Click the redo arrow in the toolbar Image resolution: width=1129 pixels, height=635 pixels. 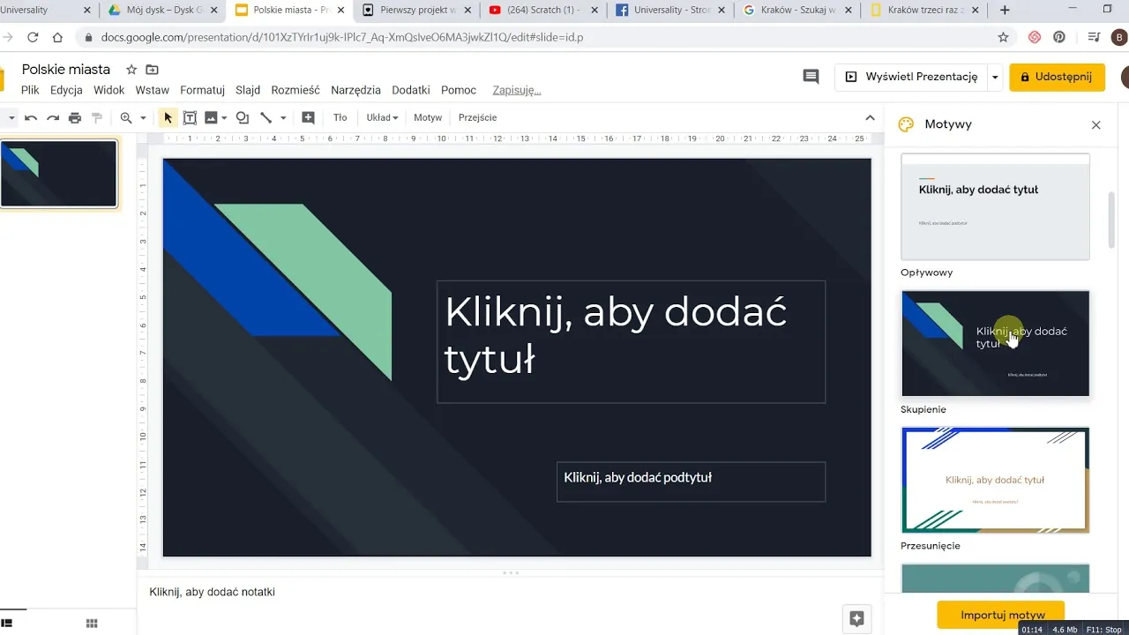point(53,117)
